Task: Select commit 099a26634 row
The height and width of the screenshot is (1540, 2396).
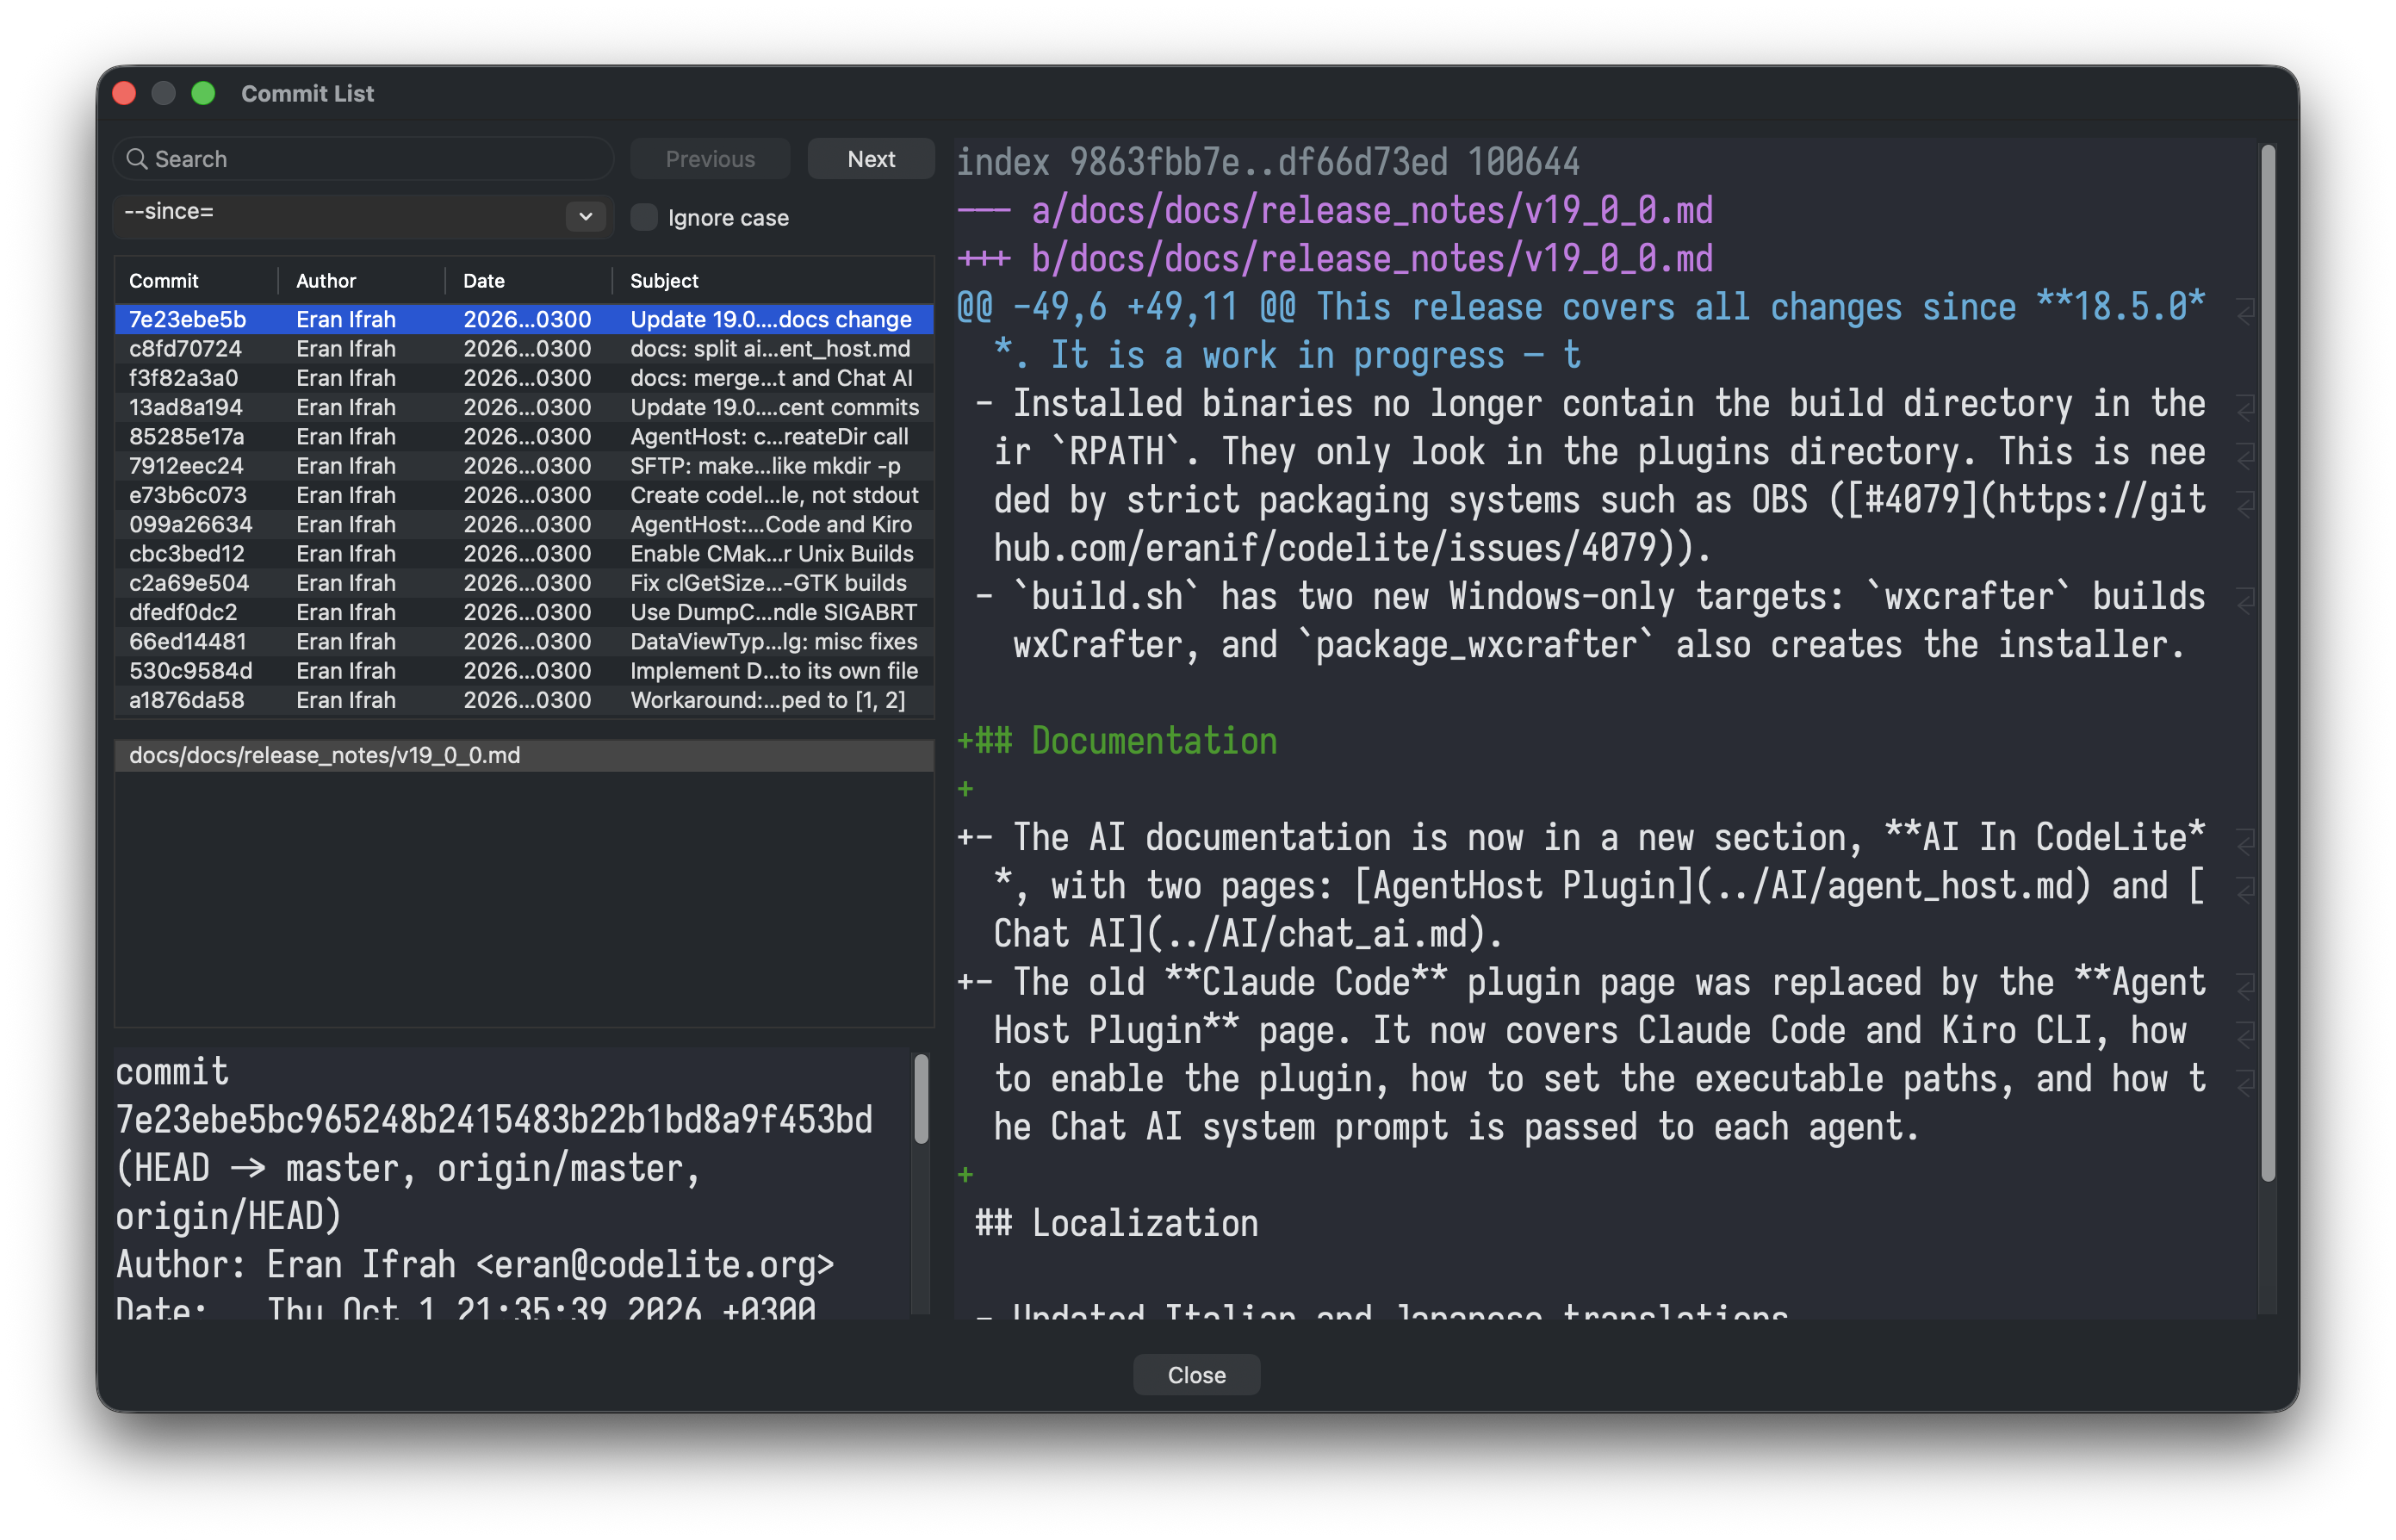Action: point(524,524)
